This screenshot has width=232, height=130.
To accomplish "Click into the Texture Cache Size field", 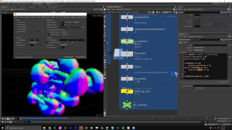I will pos(61,22).
